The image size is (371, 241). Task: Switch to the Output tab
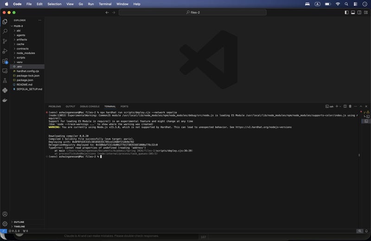click(x=70, y=107)
